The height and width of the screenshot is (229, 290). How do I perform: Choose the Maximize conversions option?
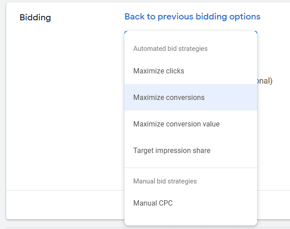click(x=169, y=97)
